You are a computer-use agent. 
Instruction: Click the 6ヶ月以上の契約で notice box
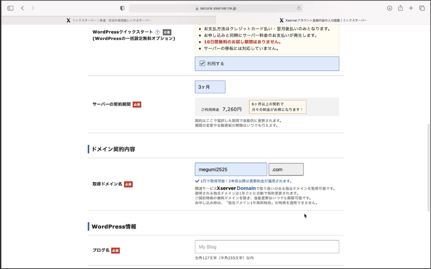tap(278, 107)
